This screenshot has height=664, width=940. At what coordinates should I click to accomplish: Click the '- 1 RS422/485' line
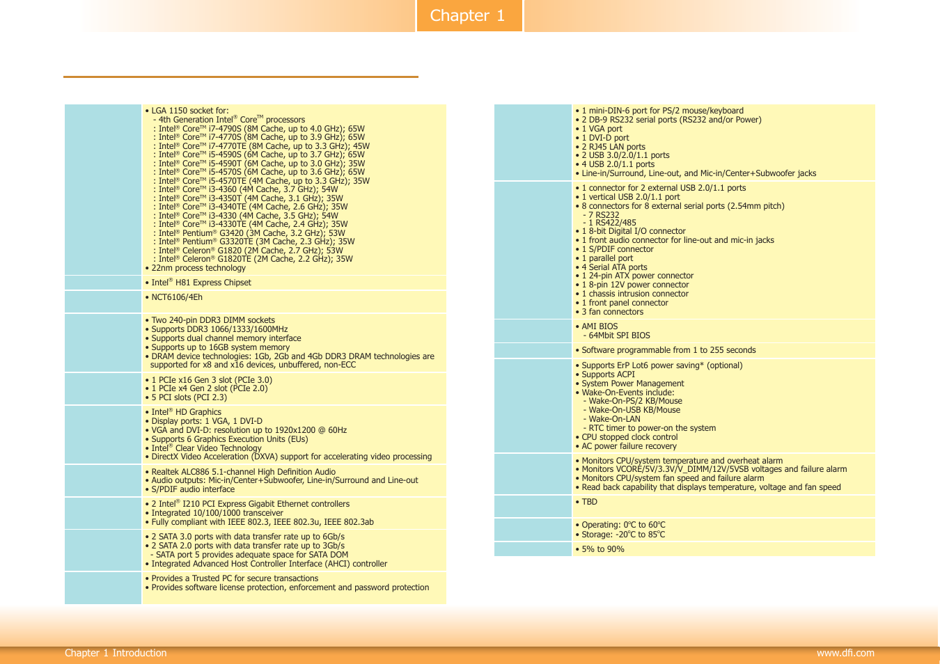pyautogui.click(x=610, y=223)
